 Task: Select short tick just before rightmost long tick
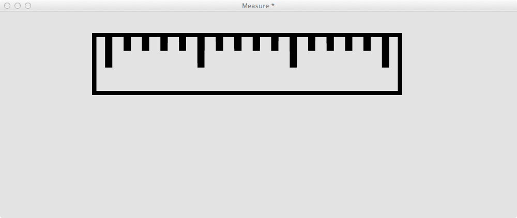point(367,44)
